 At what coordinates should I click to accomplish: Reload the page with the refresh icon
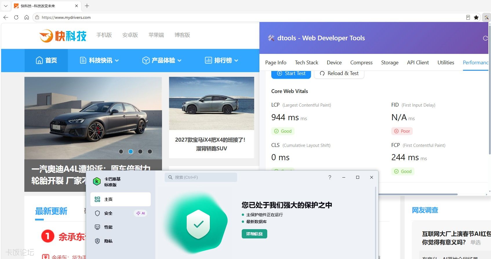(x=16, y=17)
